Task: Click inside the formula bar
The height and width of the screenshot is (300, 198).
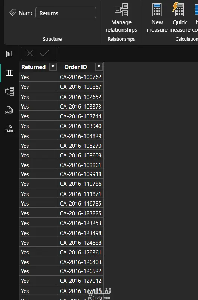Action: (x=128, y=54)
